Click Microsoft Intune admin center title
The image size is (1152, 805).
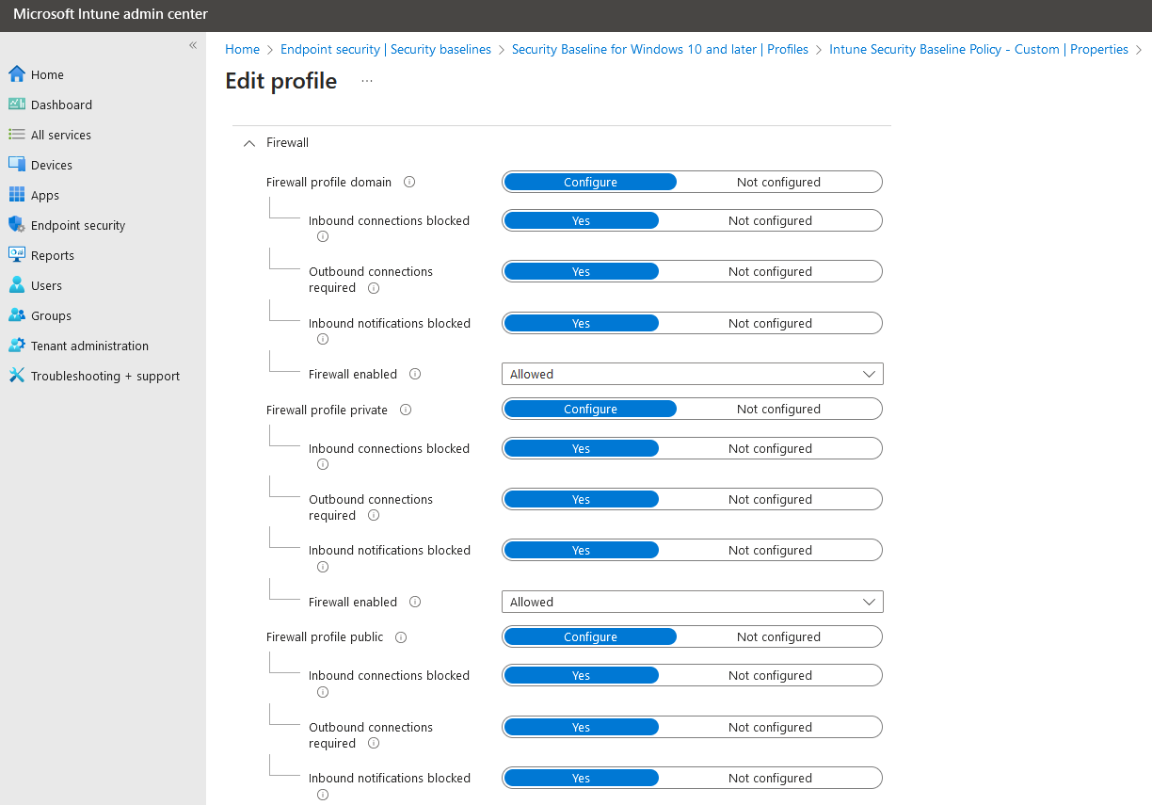coord(110,14)
